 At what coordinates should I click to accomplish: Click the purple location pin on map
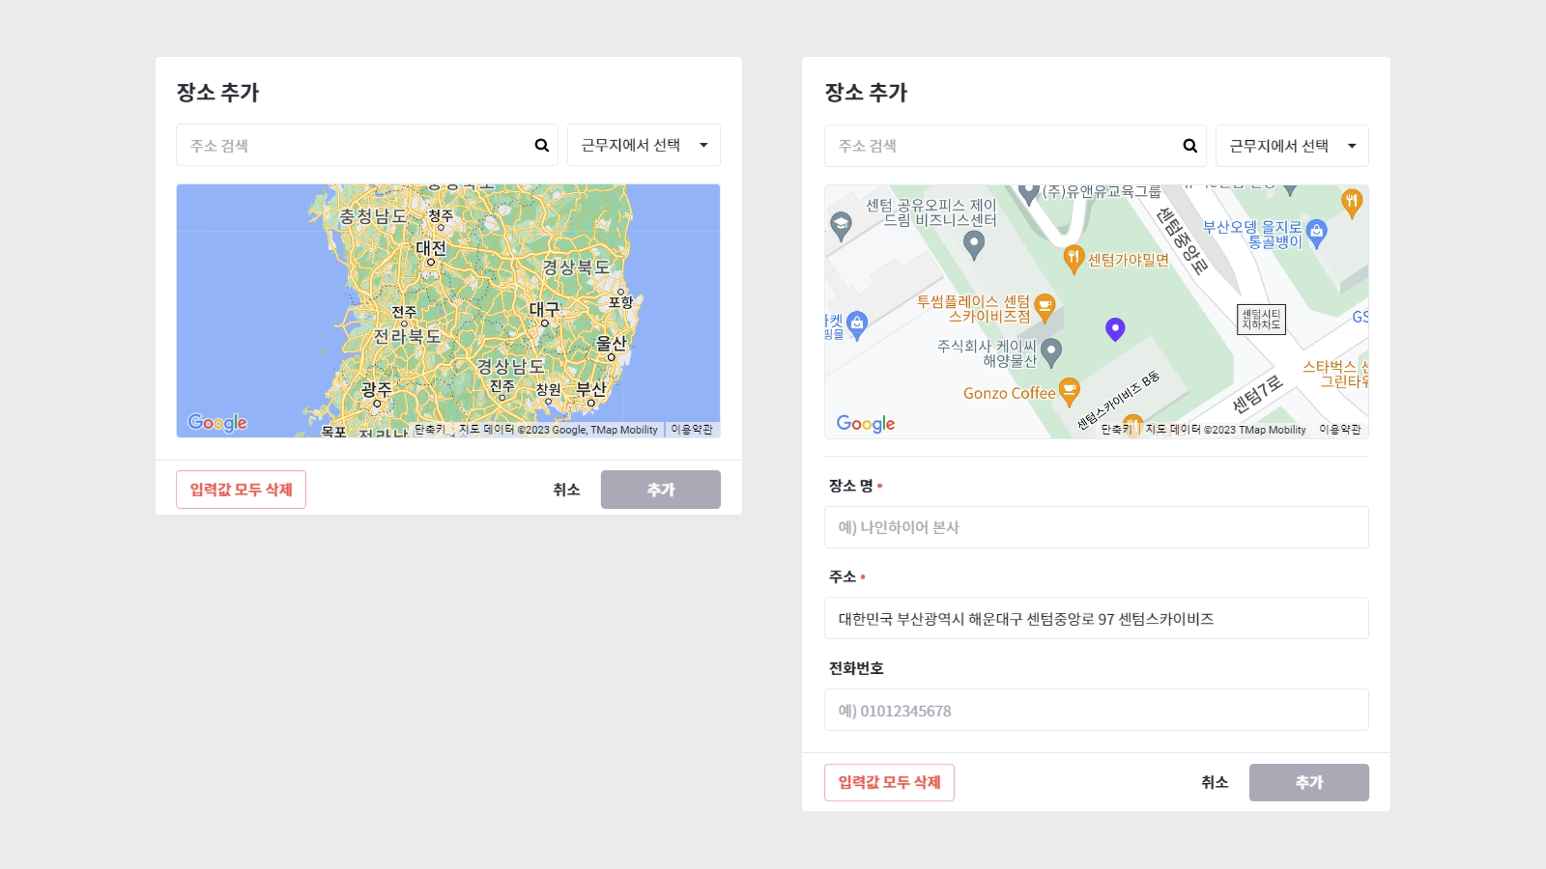tap(1115, 328)
